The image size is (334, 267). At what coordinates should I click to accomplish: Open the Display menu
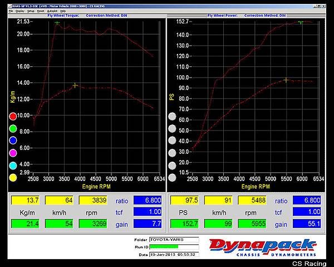[20, 11]
